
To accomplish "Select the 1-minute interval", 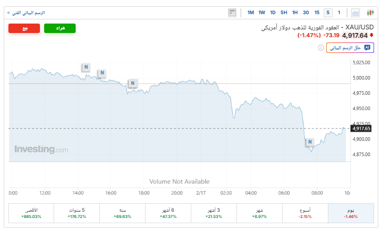I will pos(339,13).
